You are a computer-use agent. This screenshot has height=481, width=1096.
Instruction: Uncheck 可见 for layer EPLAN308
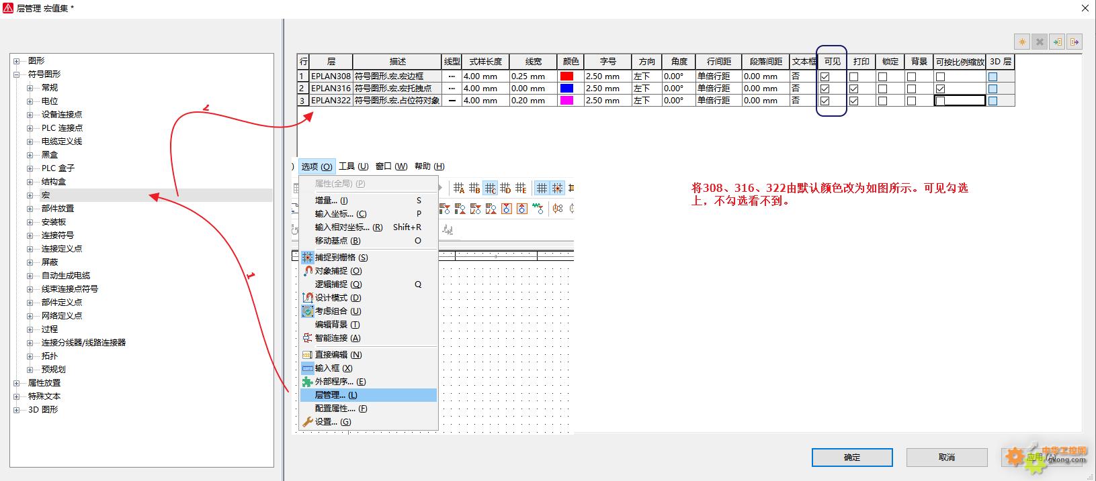tap(825, 77)
